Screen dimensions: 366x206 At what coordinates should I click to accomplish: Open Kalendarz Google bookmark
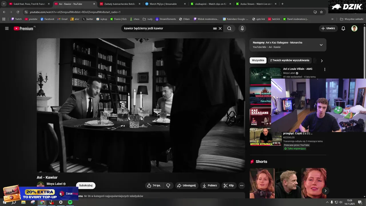(x=236, y=19)
